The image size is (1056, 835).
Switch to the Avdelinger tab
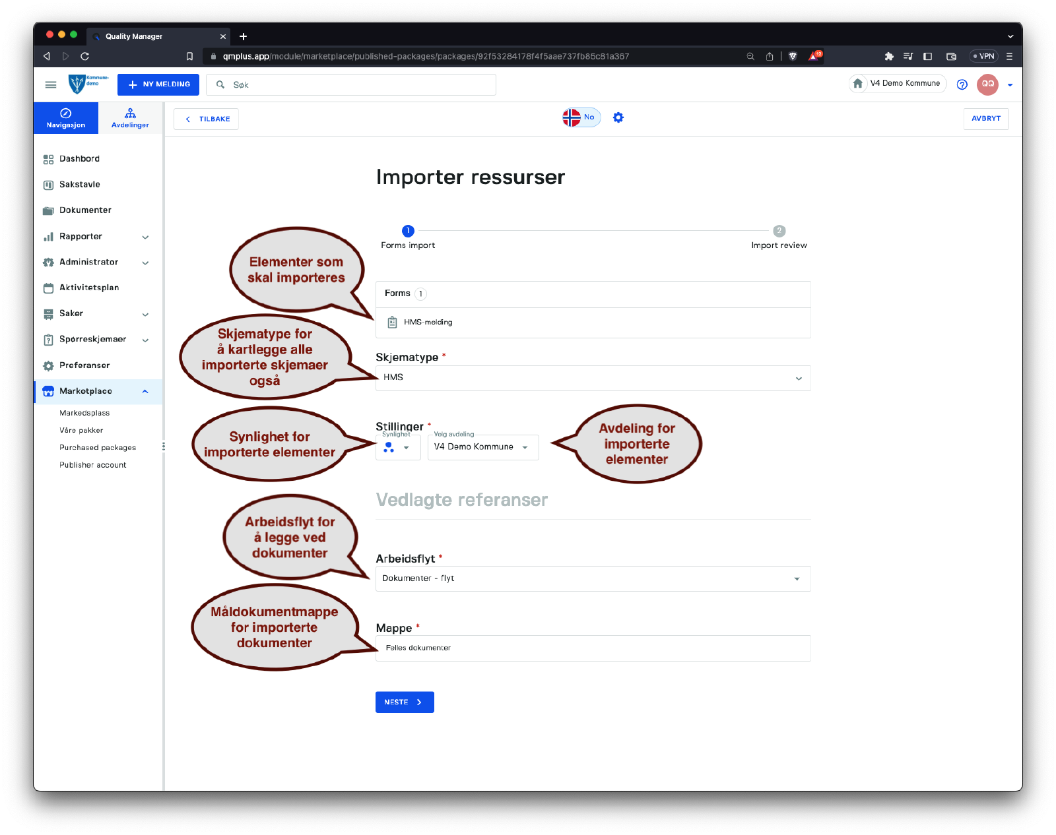(130, 118)
